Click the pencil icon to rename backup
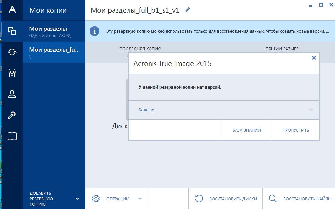 187,10
